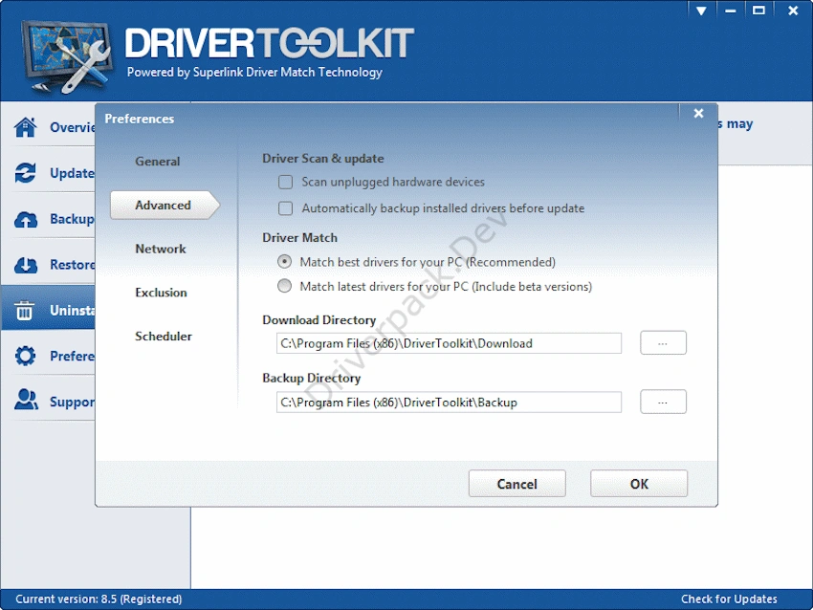Click the Update refresh arrows icon
Image resolution: width=813 pixels, height=610 pixels.
click(x=26, y=173)
